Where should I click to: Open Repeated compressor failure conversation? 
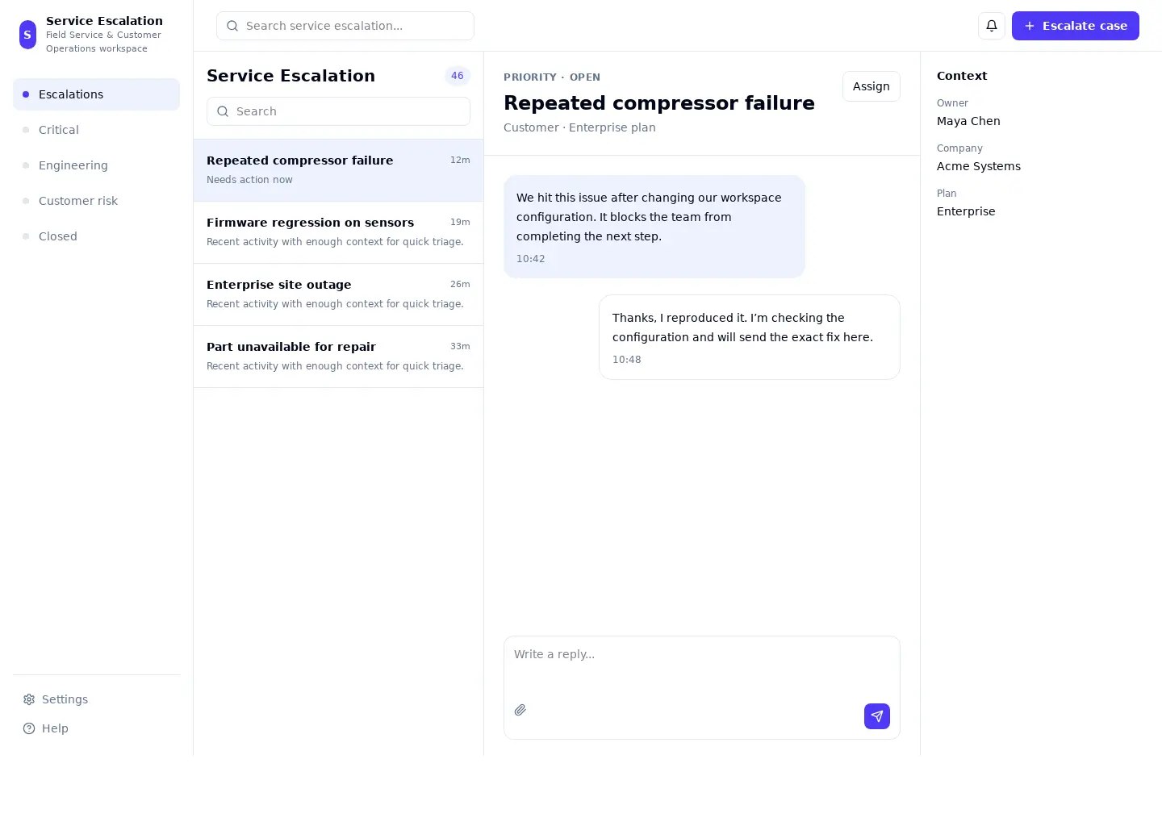(338, 170)
